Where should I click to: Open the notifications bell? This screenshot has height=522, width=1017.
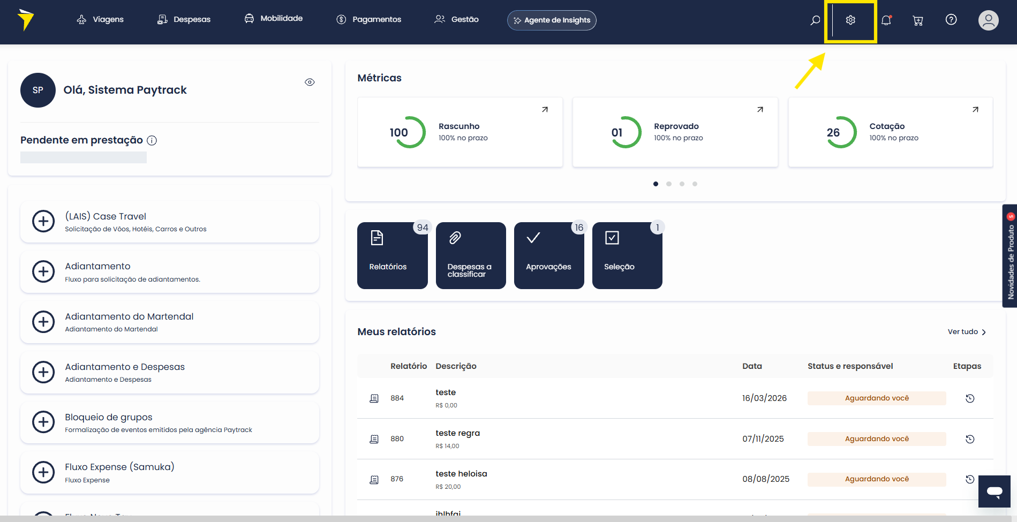coord(886,20)
